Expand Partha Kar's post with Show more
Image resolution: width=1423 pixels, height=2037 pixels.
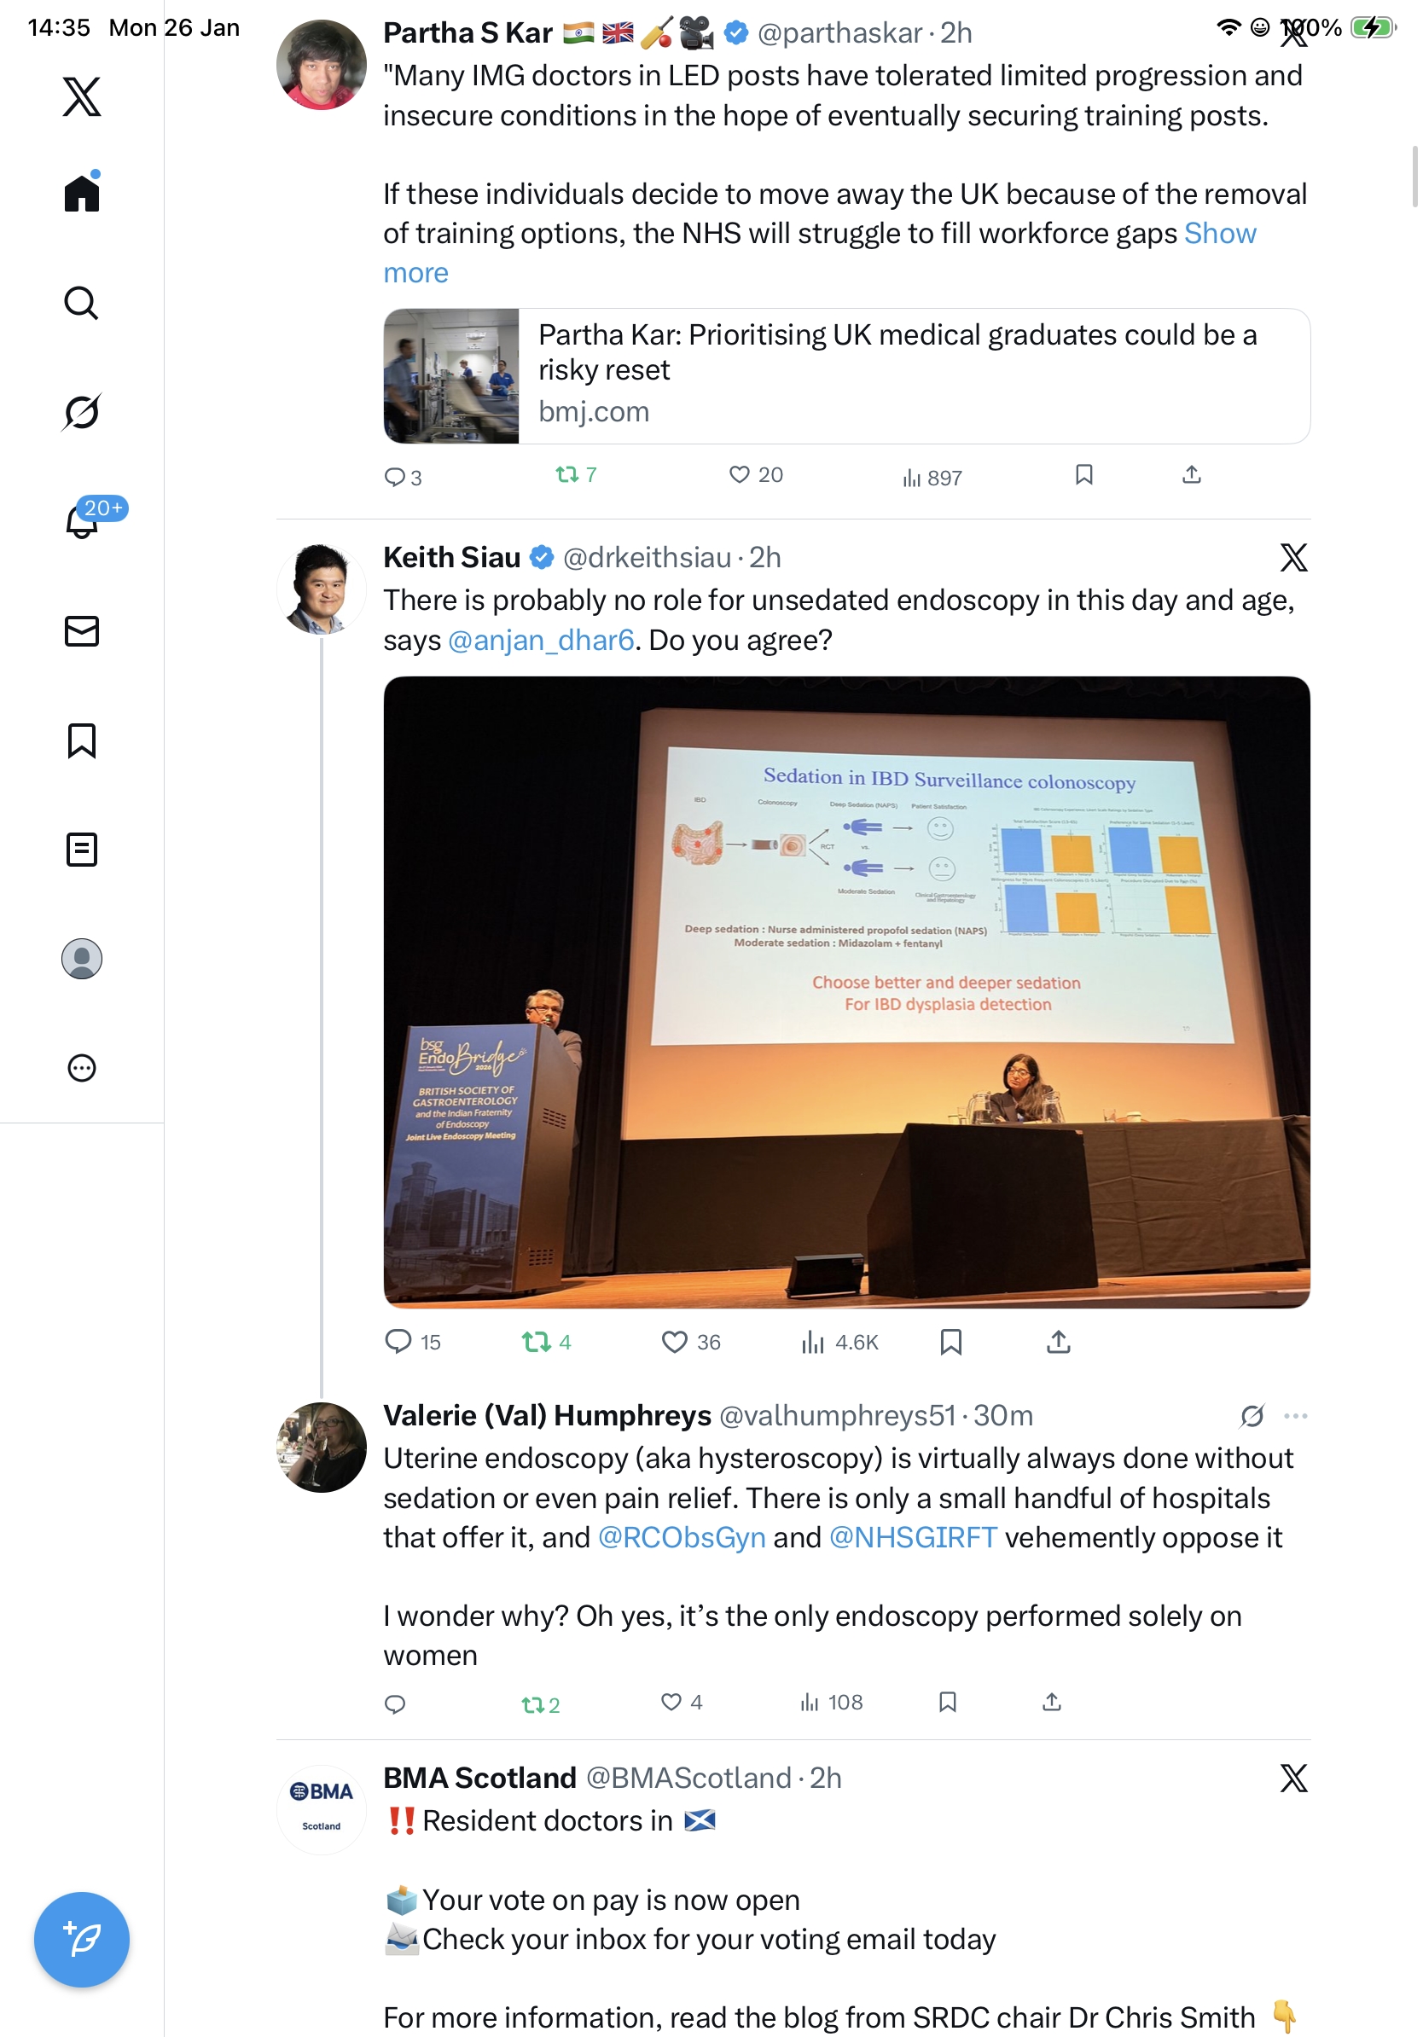(819, 252)
